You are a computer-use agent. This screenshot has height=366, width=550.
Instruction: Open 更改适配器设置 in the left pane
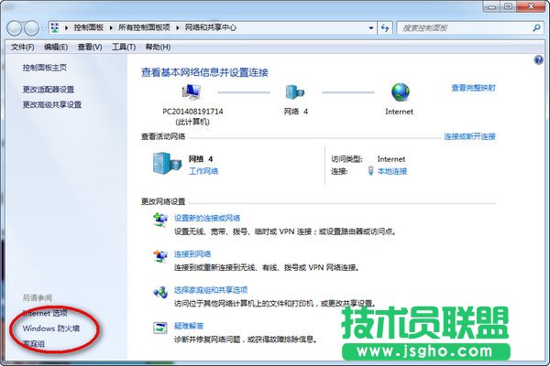click(49, 90)
